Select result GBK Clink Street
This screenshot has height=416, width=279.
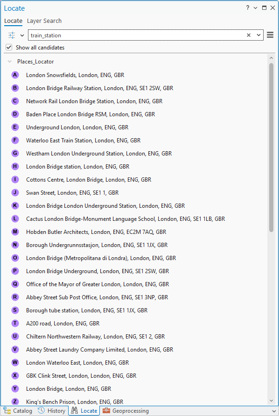point(81,376)
